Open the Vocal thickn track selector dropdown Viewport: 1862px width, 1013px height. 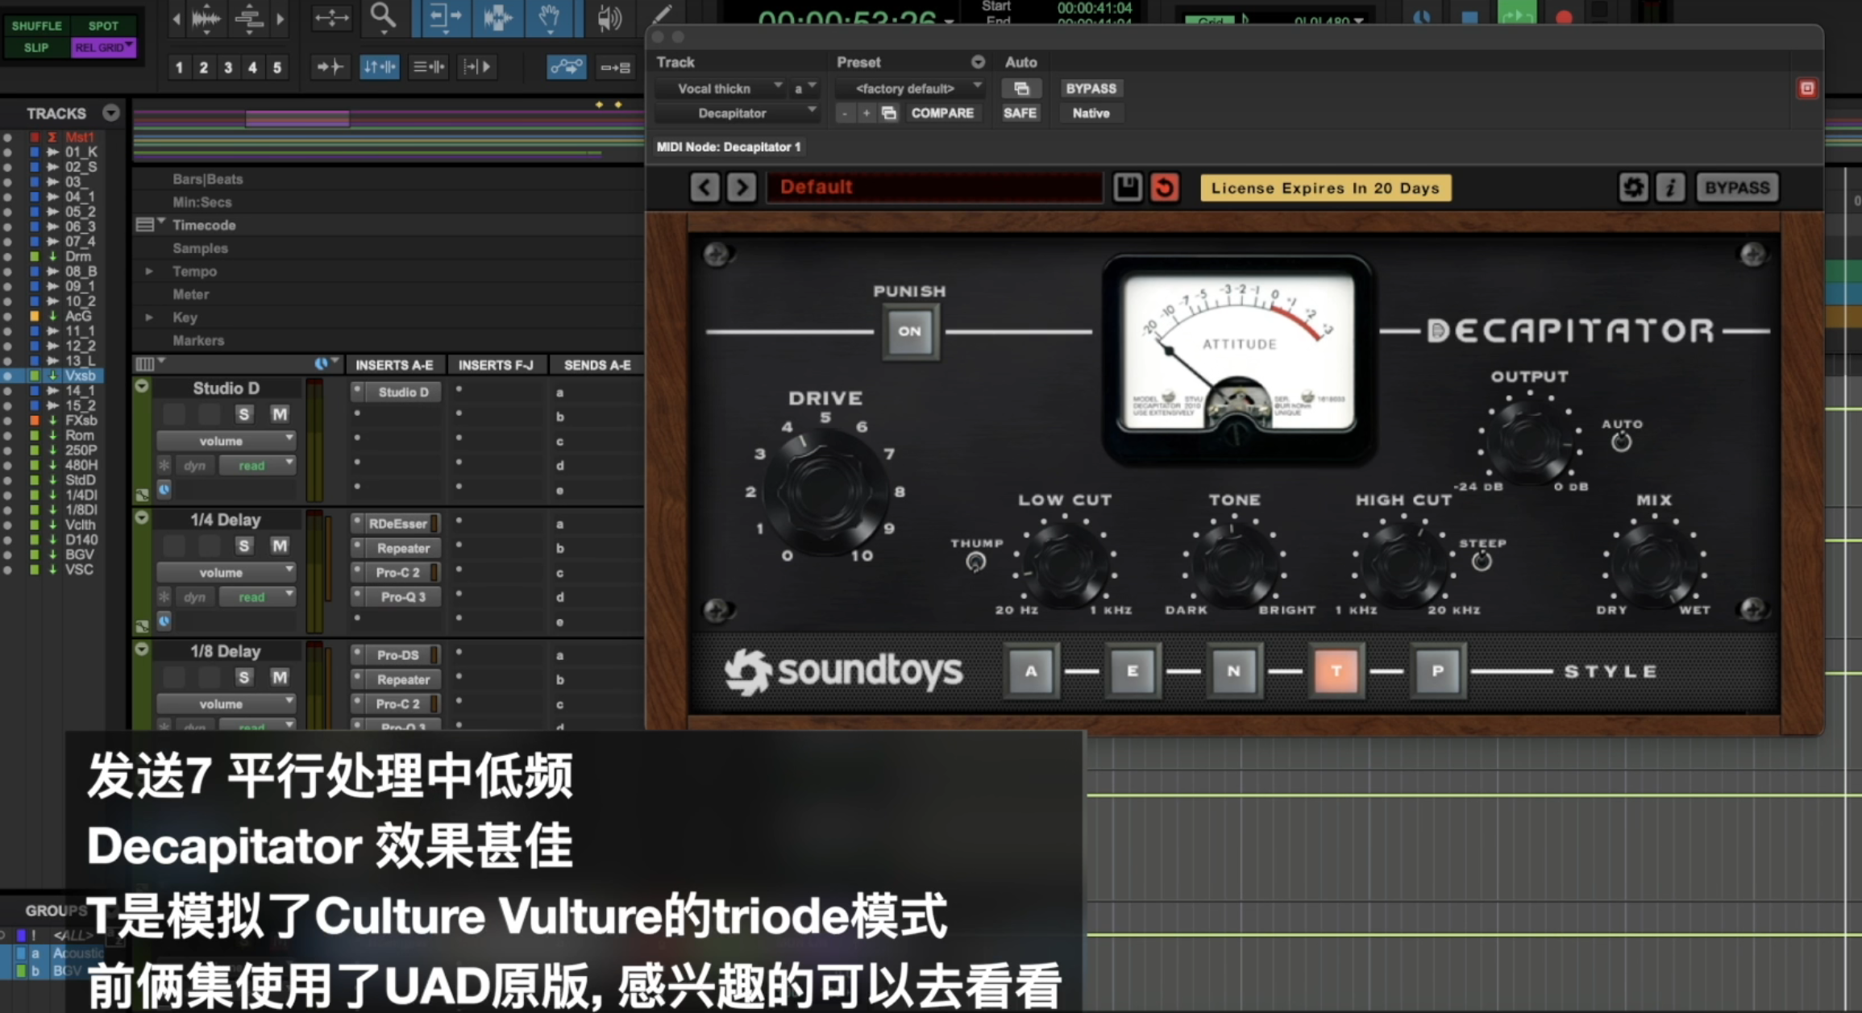[719, 88]
